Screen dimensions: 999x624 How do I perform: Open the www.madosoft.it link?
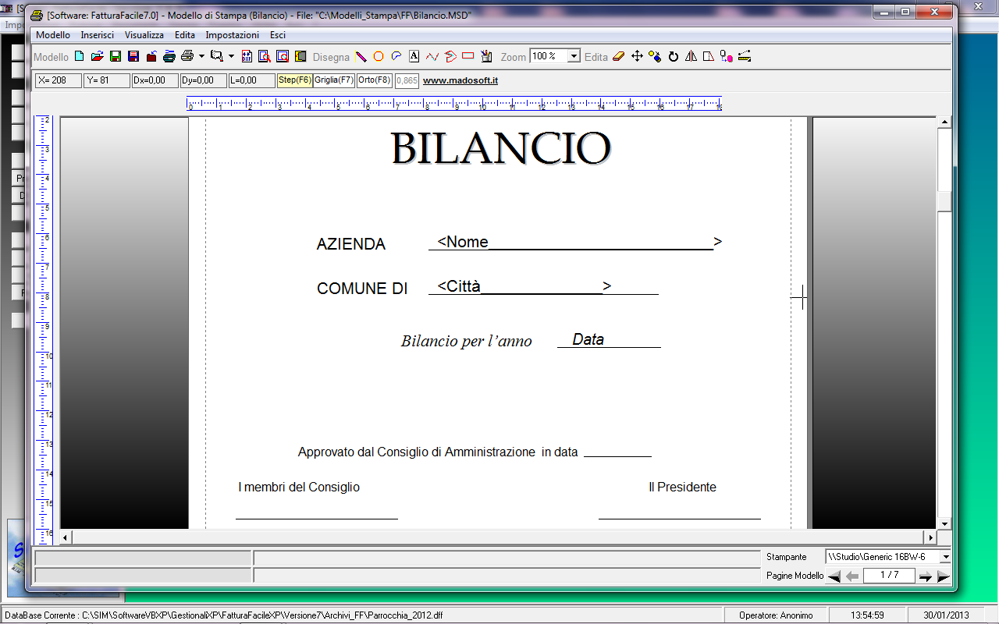click(x=460, y=80)
